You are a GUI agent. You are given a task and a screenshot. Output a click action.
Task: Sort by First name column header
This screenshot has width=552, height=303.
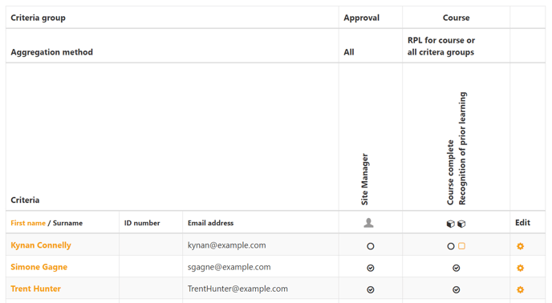click(x=28, y=223)
